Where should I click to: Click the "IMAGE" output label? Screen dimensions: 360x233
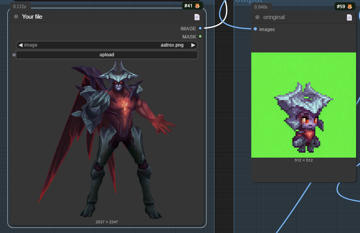[188, 28]
